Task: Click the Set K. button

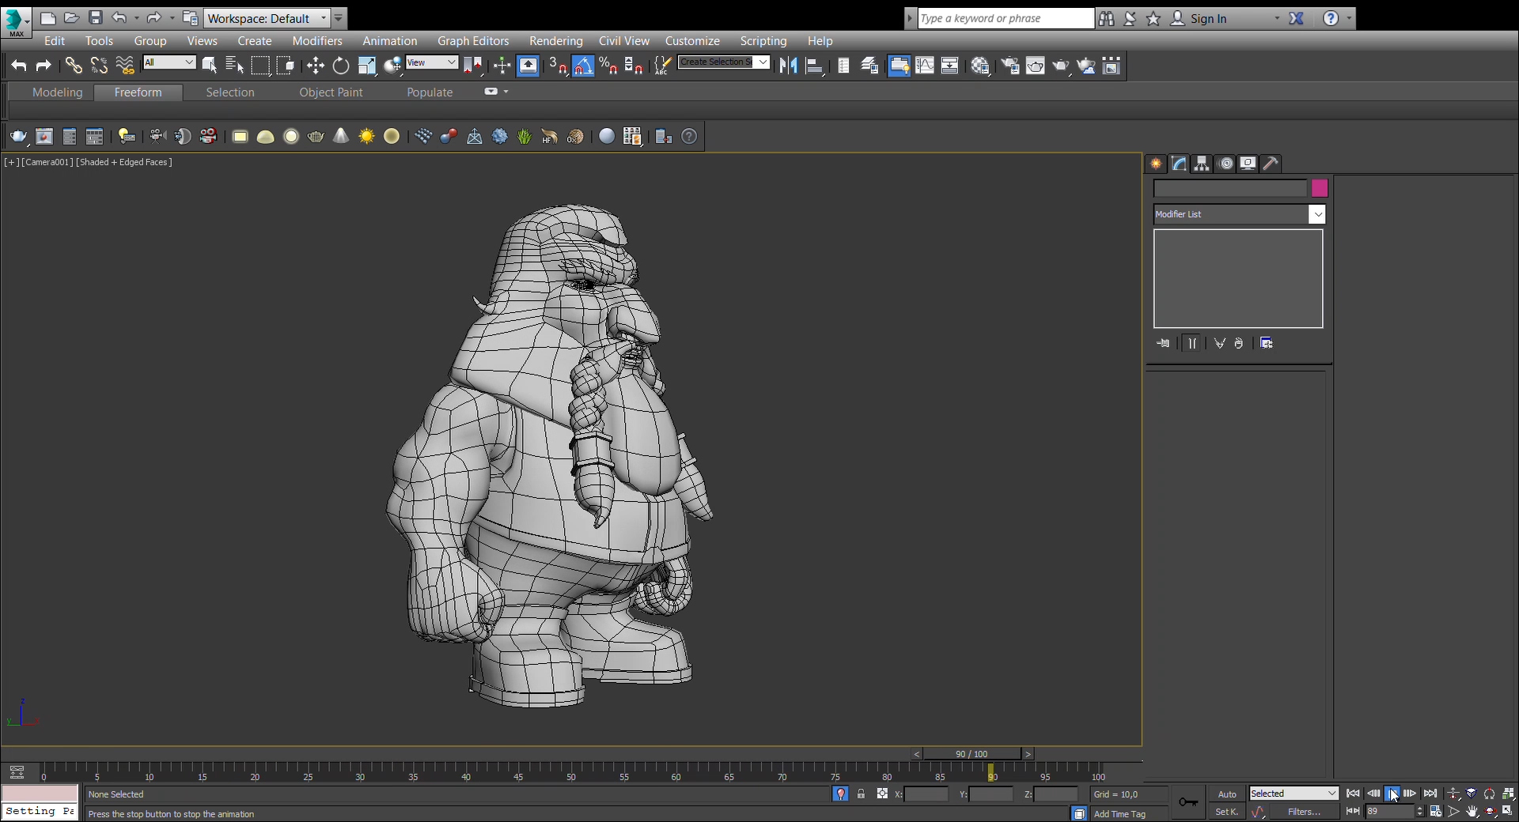Action: pyautogui.click(x=1226, y=812)
